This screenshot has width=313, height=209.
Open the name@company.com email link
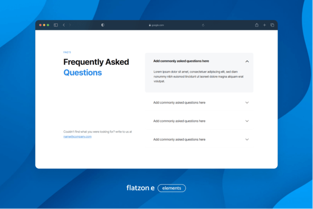pyautogui.click(x=77, y=136)
